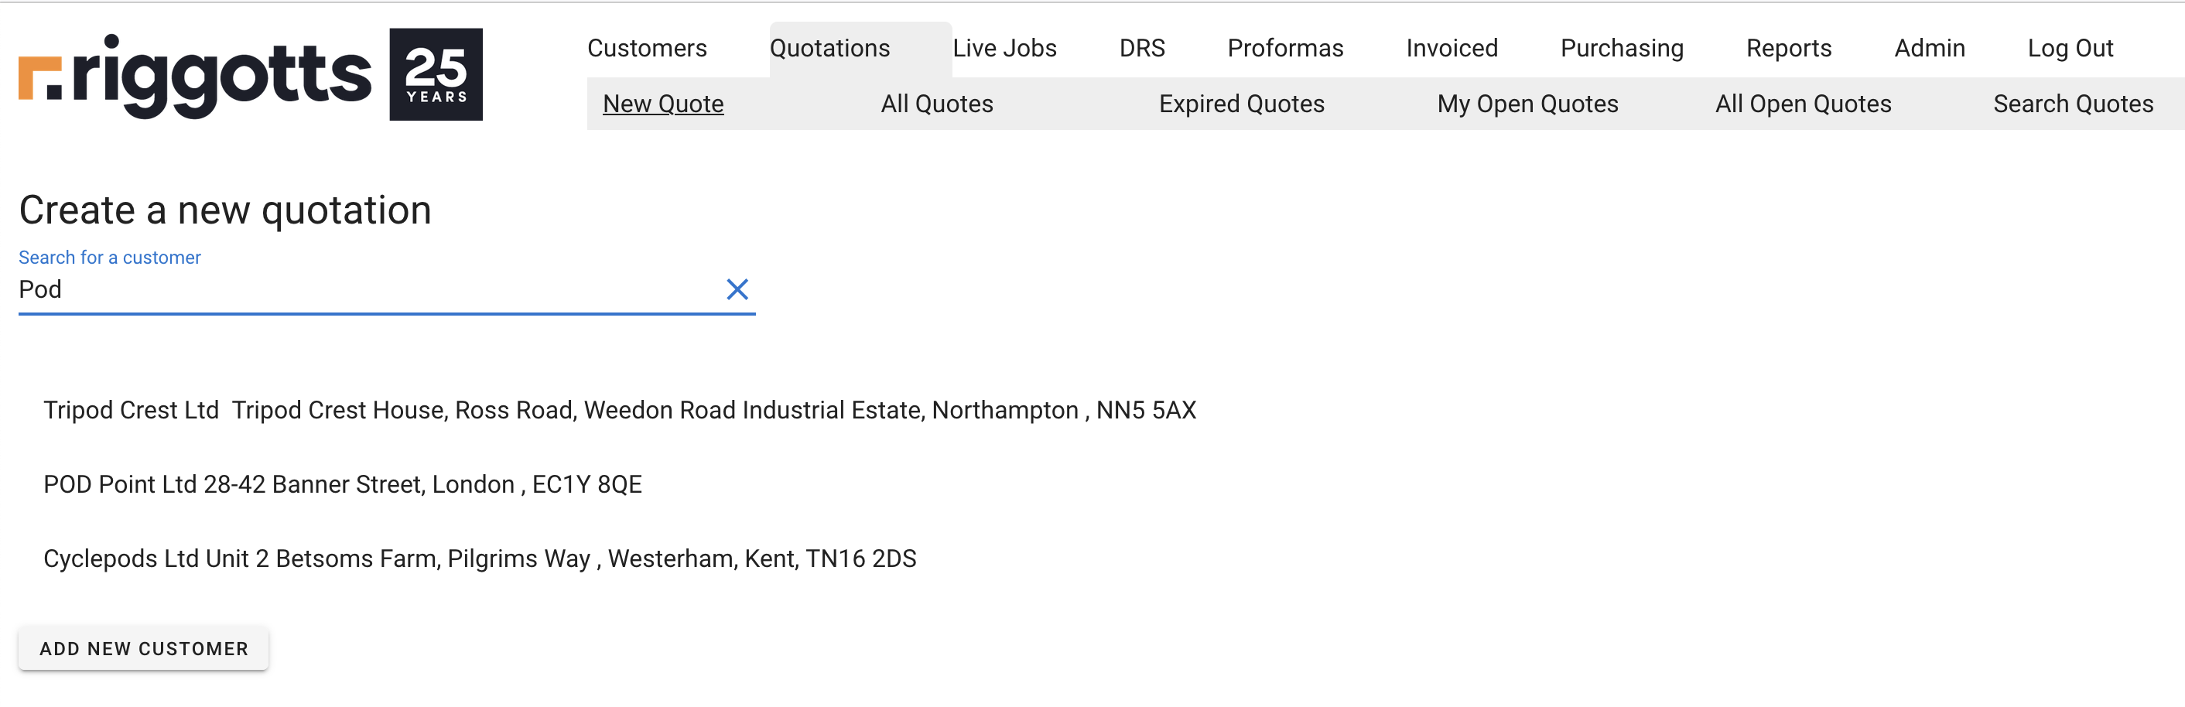
Task: Go to Live Jobs
Action: tap(1004, 48)
